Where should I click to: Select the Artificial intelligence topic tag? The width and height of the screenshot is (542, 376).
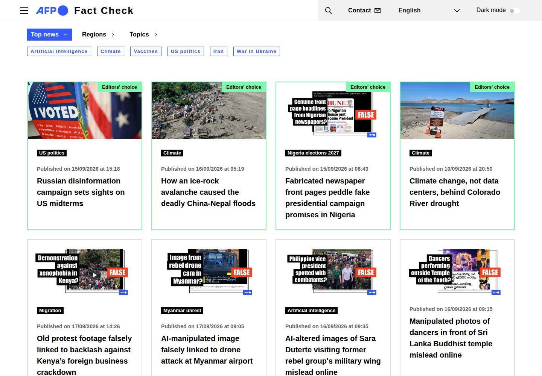[x=59, y=52]
